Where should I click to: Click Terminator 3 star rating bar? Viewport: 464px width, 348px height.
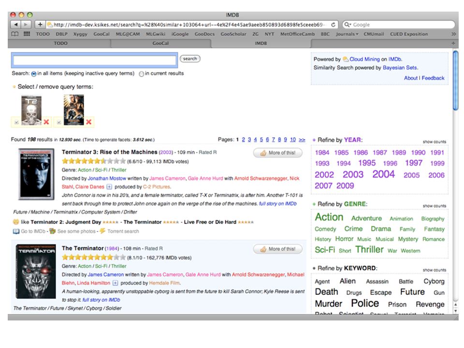(94, 161)
